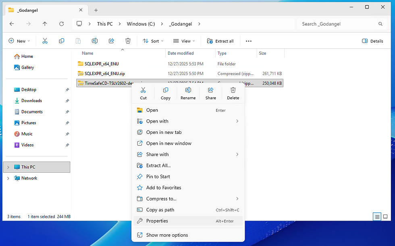395x246 pixels.
Task: Expand the This PC tree node
Action: (8, 167)
